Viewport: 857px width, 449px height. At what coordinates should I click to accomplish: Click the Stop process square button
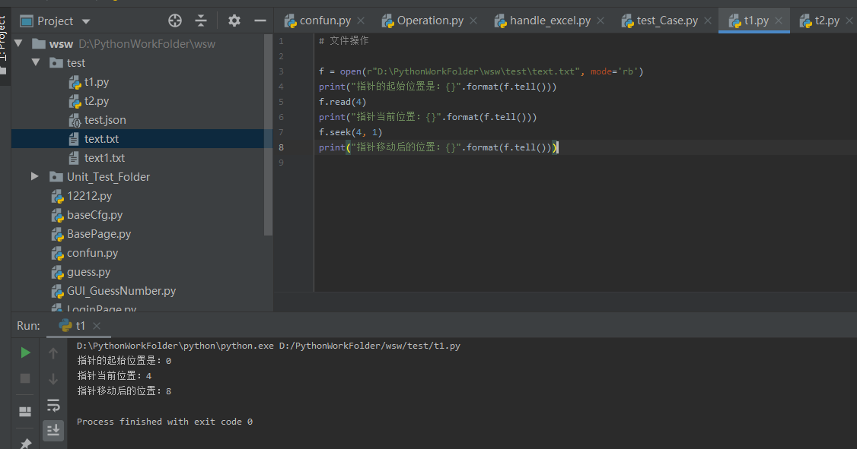pyautogui.click(x=25, y=378)
